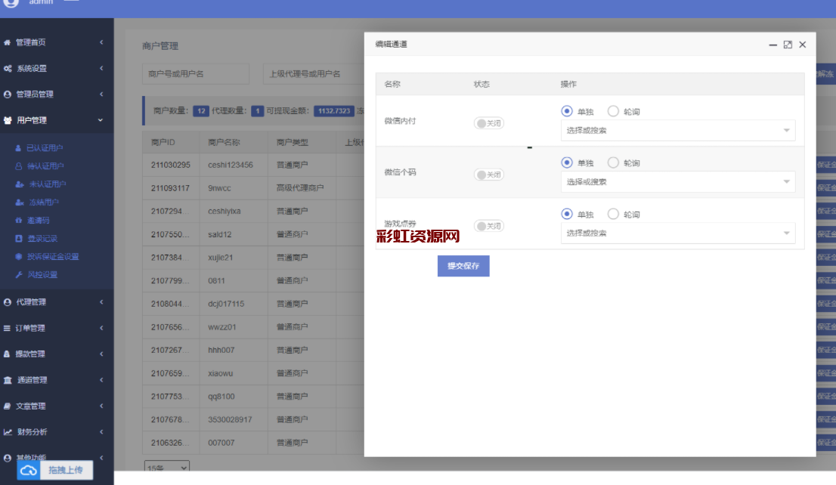This screenshot has height=485, width=836.
Task: Click the chart icon beside 财务分析
Action: 8,432
